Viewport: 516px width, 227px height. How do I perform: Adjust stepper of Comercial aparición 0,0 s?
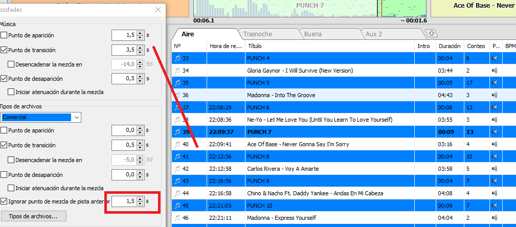click(x=140, y=130)
